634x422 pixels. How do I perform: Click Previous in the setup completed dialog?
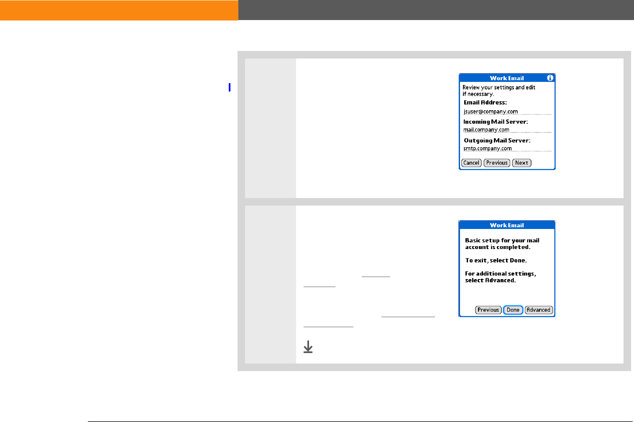[488, 310]
